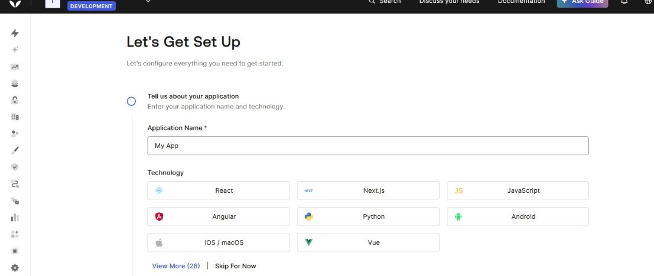The height and width of the screenshot is (276, 654).
Task: Choose Android technology
Action: click(518, 216)
